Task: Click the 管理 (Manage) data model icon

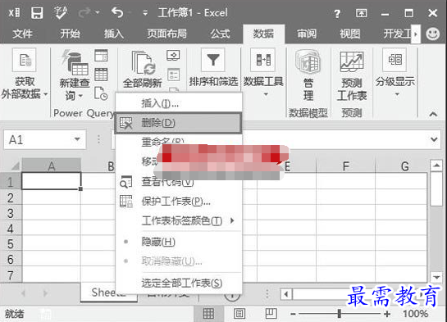Action: point(308,61)
